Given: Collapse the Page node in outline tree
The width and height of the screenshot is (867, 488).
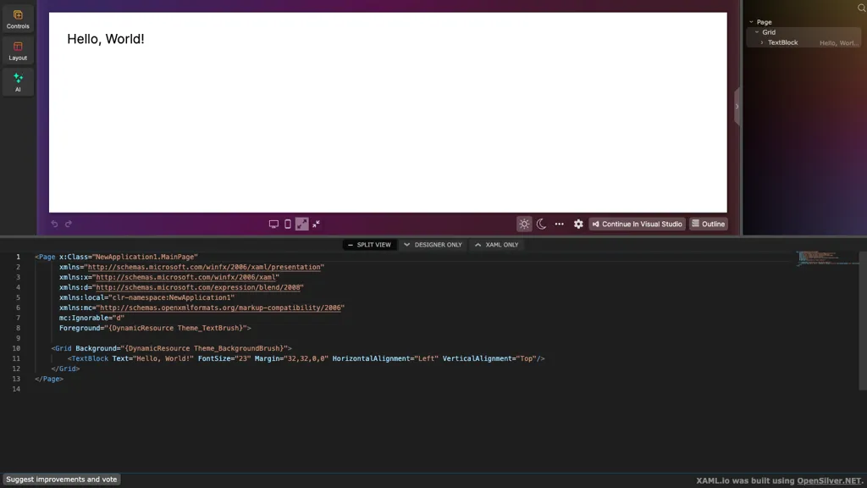Looking at the screenshot, I should [751, 21].
